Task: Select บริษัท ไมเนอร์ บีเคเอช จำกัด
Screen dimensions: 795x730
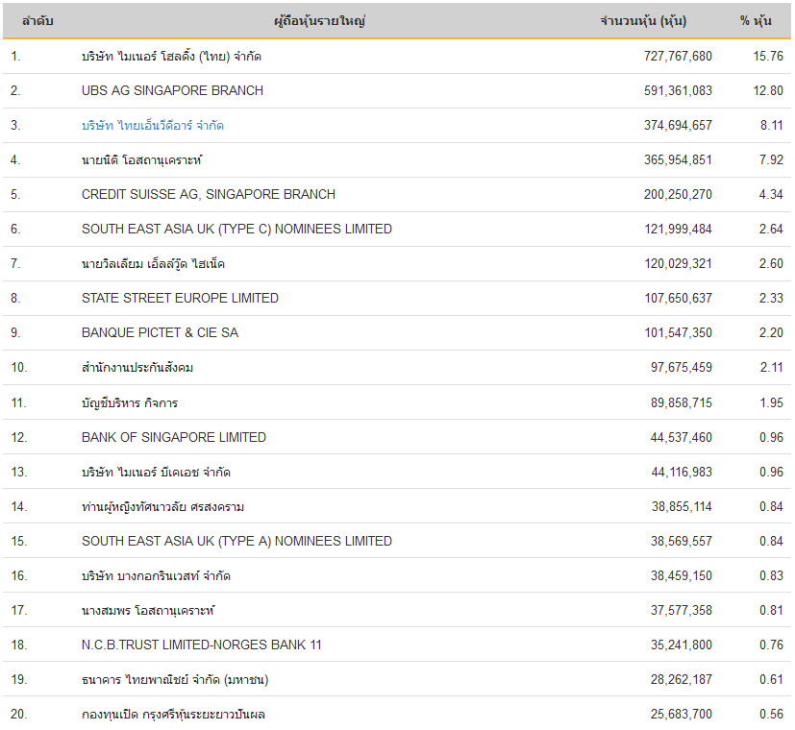Action: (x=156, y=473)
